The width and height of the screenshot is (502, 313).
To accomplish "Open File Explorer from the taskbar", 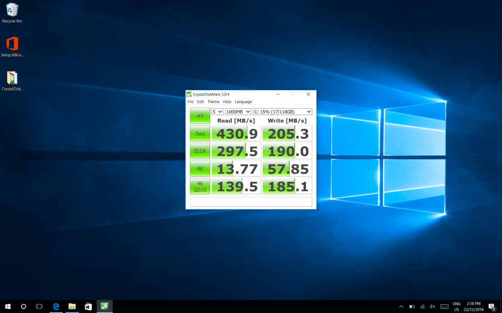I will [72, 307].
